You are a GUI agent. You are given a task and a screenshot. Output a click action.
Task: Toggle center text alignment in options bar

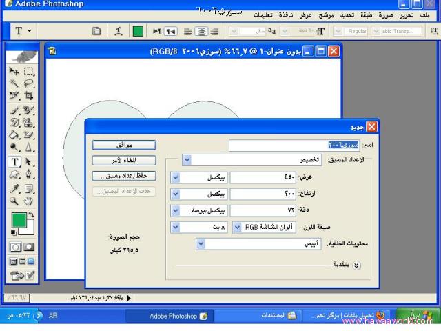click(201, 31)
